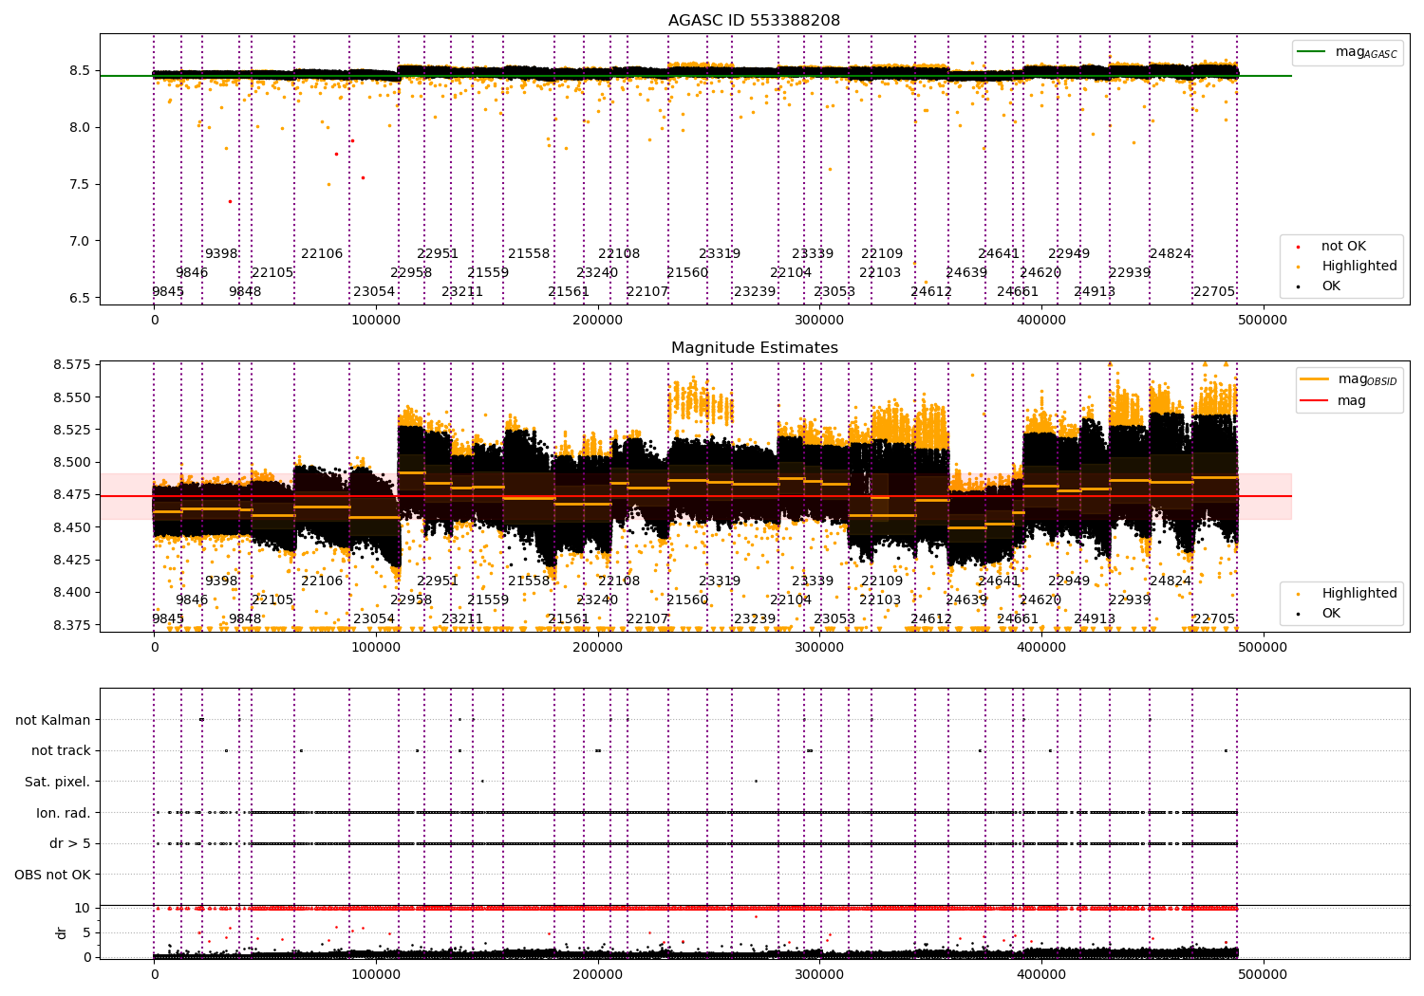Click obsid label 22105 in Magnitude Estimates plot
1424x996 pixels.
point(272,599)
